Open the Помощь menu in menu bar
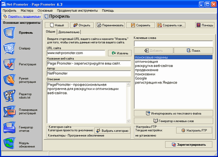Screen dimensions: 218x157 click(x=108, y=10)
